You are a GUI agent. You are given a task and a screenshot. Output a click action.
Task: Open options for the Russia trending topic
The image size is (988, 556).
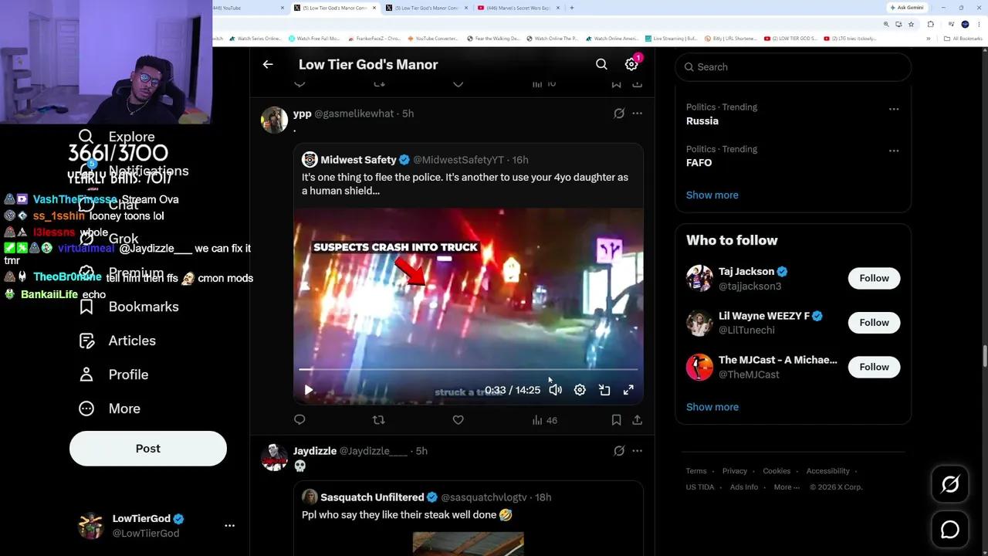893,109
